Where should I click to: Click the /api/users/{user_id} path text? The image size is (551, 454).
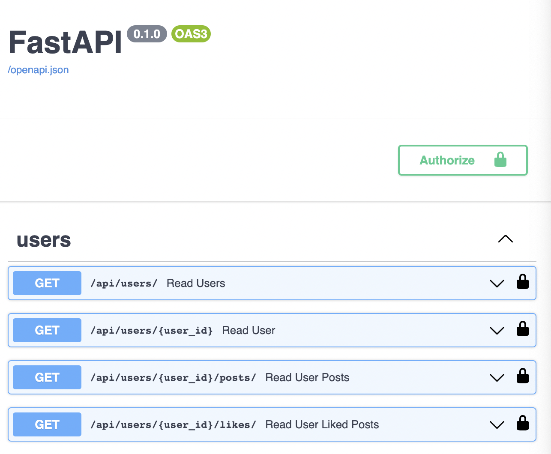coord(152,331)
